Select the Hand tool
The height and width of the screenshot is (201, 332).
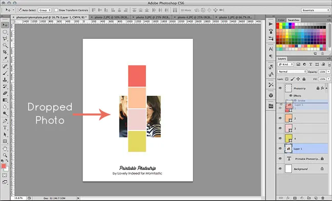click(5, 148)
